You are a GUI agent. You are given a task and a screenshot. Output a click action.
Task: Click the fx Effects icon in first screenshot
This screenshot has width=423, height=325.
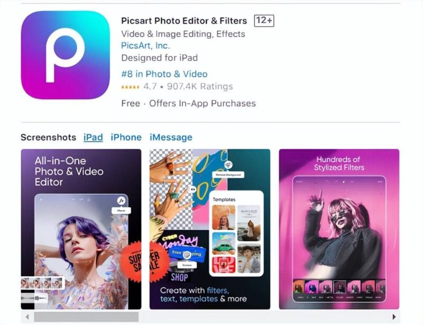[122, 201]
